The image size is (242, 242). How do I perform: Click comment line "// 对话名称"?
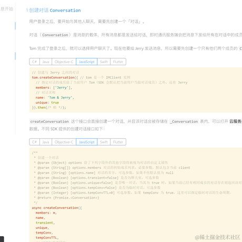click(x=46, y=93)
